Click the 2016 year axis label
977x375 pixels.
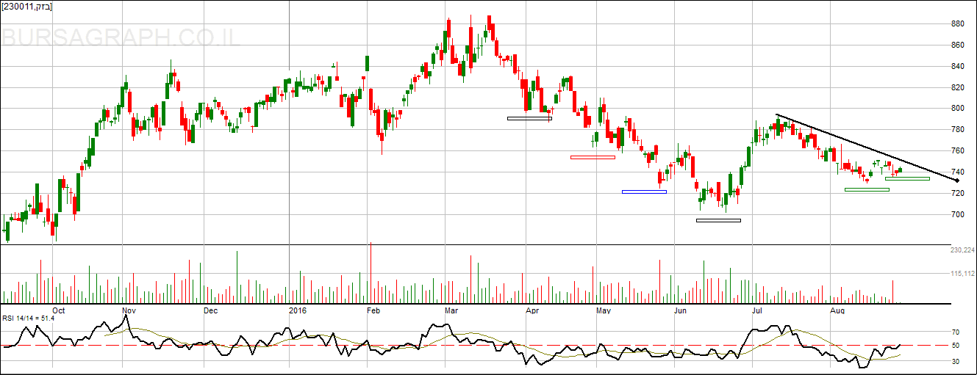(x=297, y=310)
